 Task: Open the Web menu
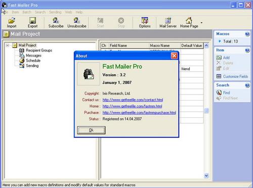(x=68, y=12)
